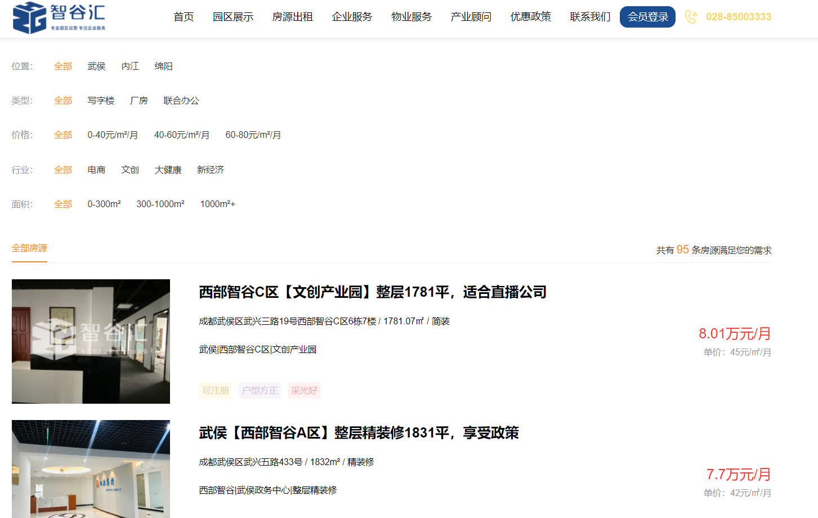
Task: Filter location by 绵阳
Action: click(x=164, y=66)
